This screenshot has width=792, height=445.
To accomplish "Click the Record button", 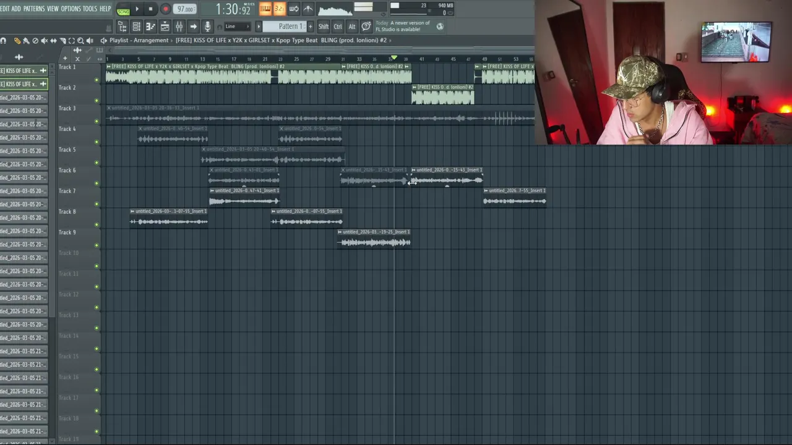I will click(x=165, y=9).
